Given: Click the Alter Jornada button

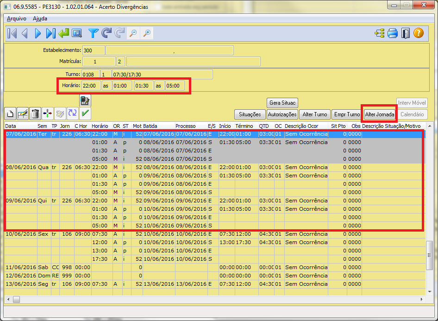Looking at the screenshot, I should 380,114.
